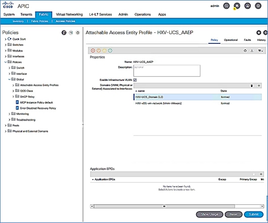
Task: Switch to the Faults tab
Action: click(247, 40)
